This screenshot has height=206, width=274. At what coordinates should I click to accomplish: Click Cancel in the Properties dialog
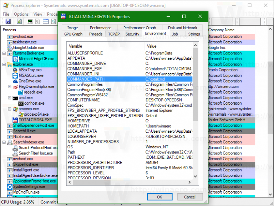[190, 197]
